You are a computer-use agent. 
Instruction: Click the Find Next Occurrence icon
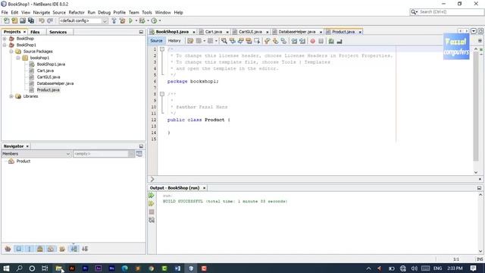point(241,41)
